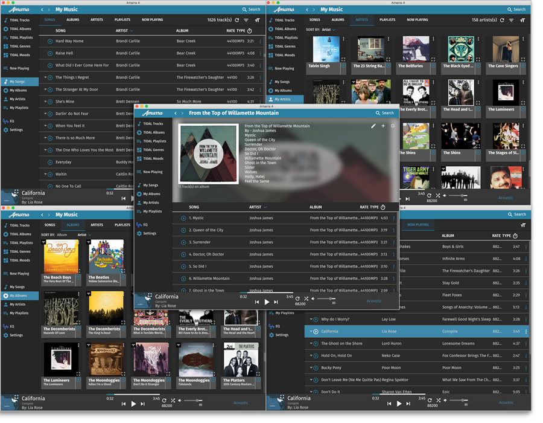Switch to NOW PLAYING tab in 1626 tracks window
This screenshot has width=543, height=423.
pos(152,20)
